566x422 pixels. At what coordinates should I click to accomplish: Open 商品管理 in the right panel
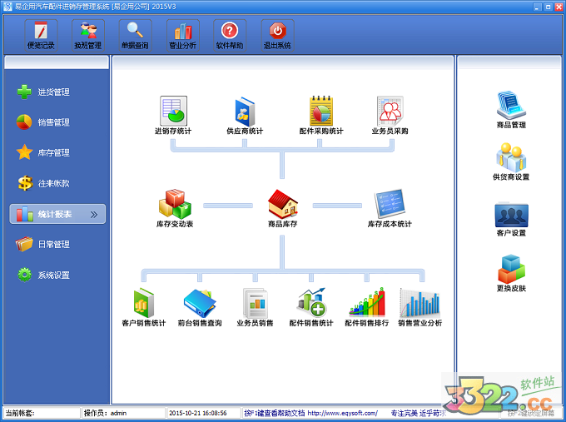click(511, 110)
